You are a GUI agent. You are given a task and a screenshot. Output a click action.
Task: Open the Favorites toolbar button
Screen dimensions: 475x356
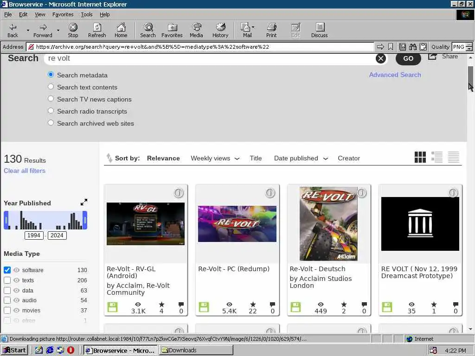(172, 30)
